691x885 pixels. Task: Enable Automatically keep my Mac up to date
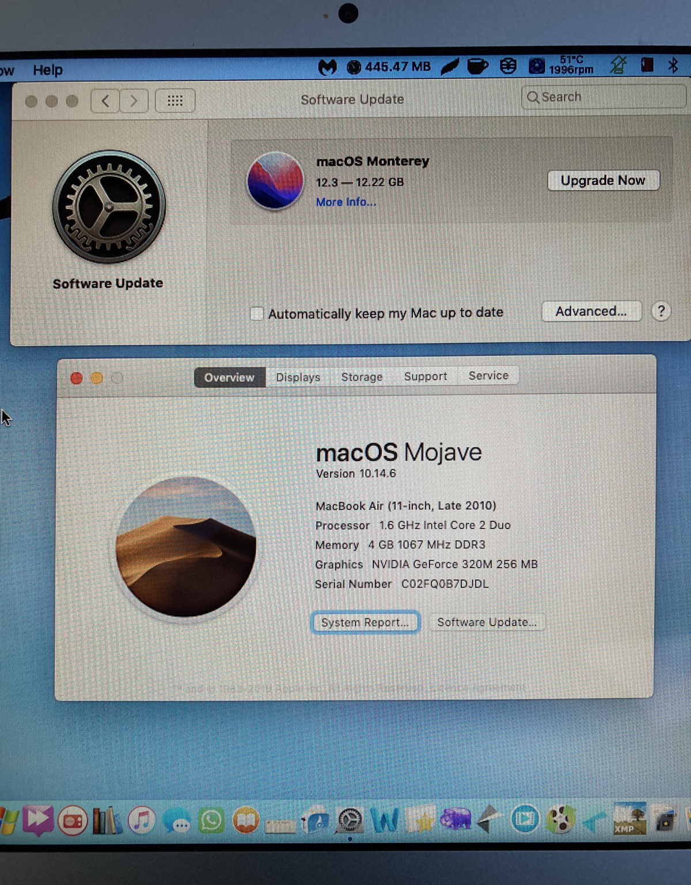click(257, 313)
